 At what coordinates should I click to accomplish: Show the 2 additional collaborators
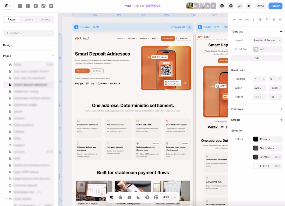click(213, 6)
